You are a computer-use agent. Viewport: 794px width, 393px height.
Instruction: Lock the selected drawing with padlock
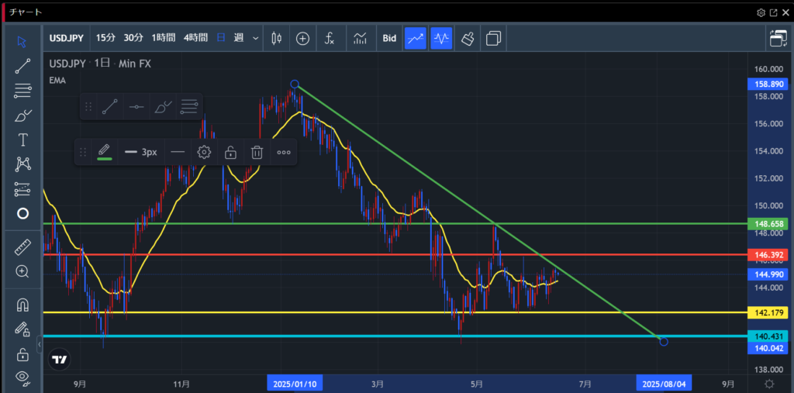pos(230,152)
